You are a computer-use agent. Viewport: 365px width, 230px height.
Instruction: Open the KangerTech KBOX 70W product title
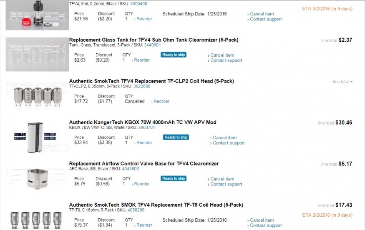[x=143, y=122]
